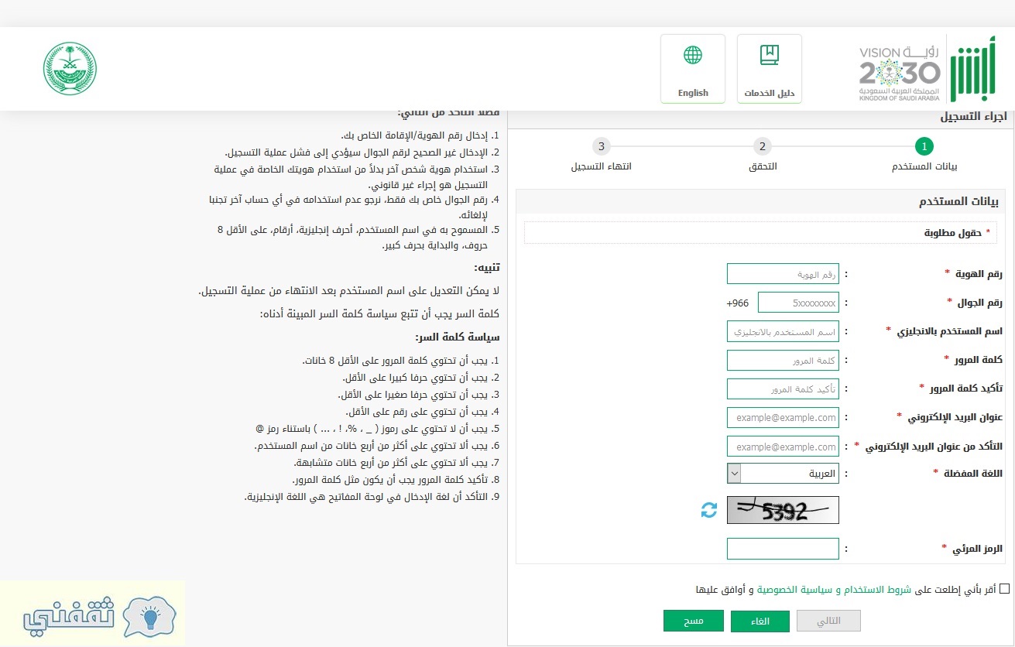Viewport: 1015px width, 647px height.
Task: Click the globe icon for English
Action: pyautogui.click(x=692, y=56)
